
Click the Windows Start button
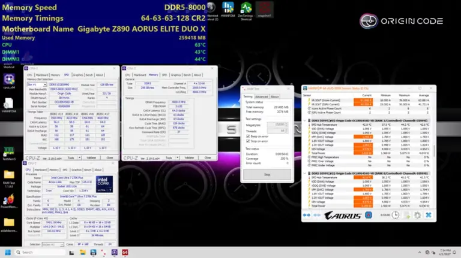click(8, 253)
